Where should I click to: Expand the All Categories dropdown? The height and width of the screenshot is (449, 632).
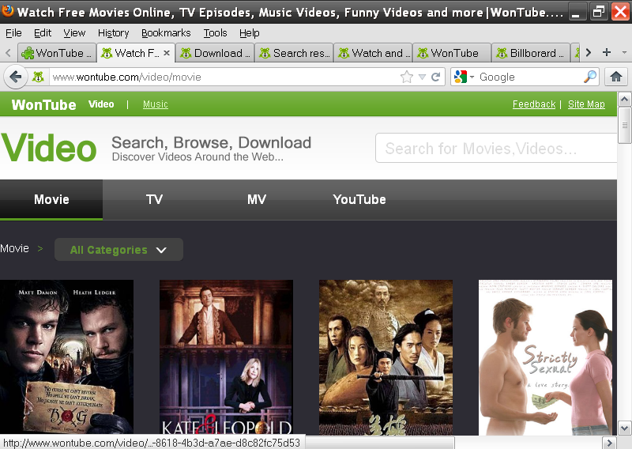[118, 250]
